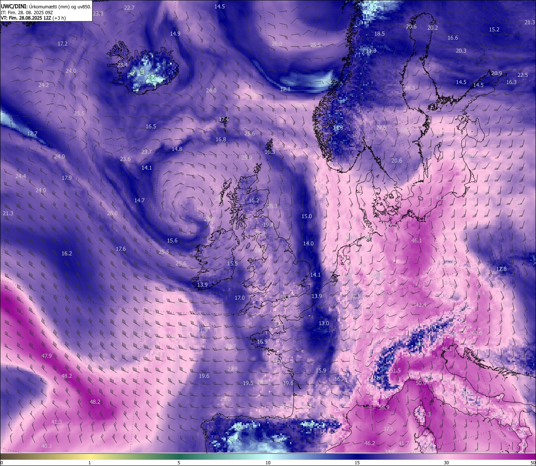Click the 12.8 value label
536x466 pixels.
coord(501,269)
